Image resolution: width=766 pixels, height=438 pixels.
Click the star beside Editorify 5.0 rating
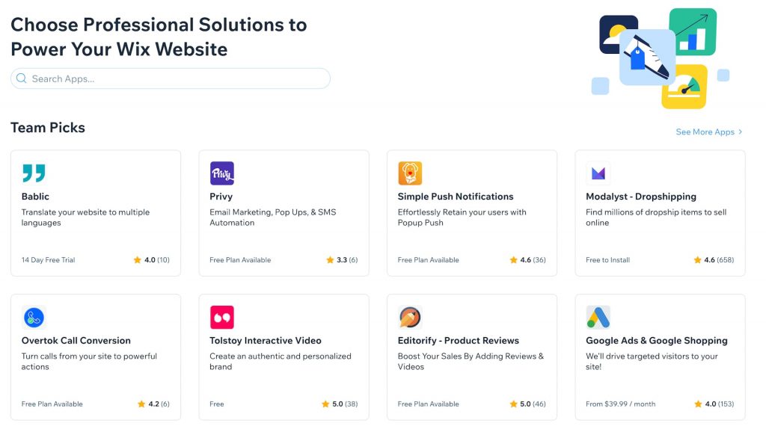(x=513, y=404)
